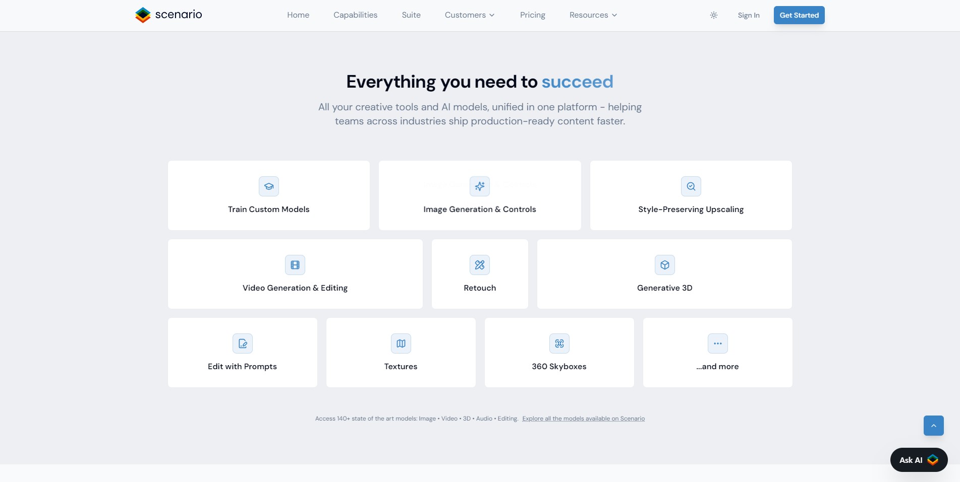Click the Generative 3D cube icon
Screen dimensions: 960x482
[x=664, y=265]
